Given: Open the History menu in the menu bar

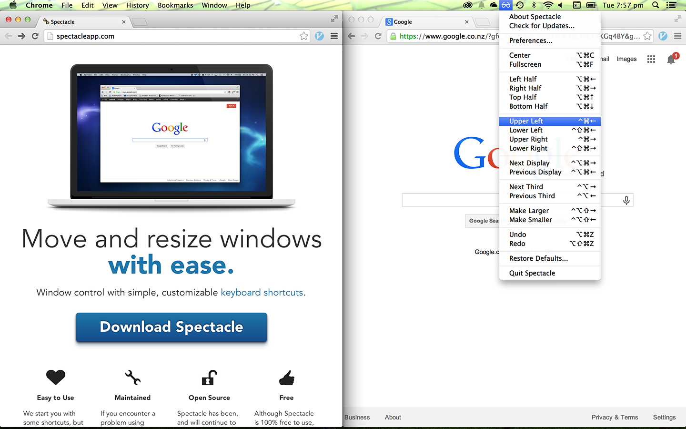Looking at the screenshot, I should click(138, 5).
